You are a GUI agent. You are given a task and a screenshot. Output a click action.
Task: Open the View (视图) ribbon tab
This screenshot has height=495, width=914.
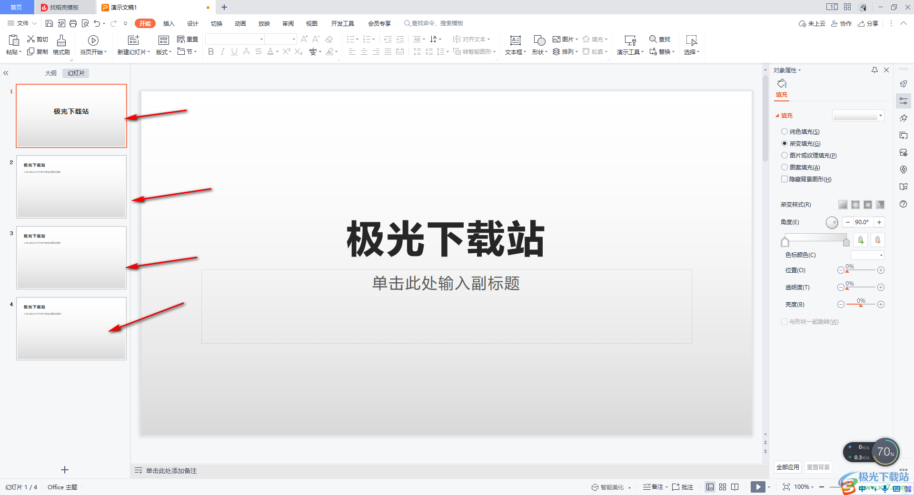(312, 23)
